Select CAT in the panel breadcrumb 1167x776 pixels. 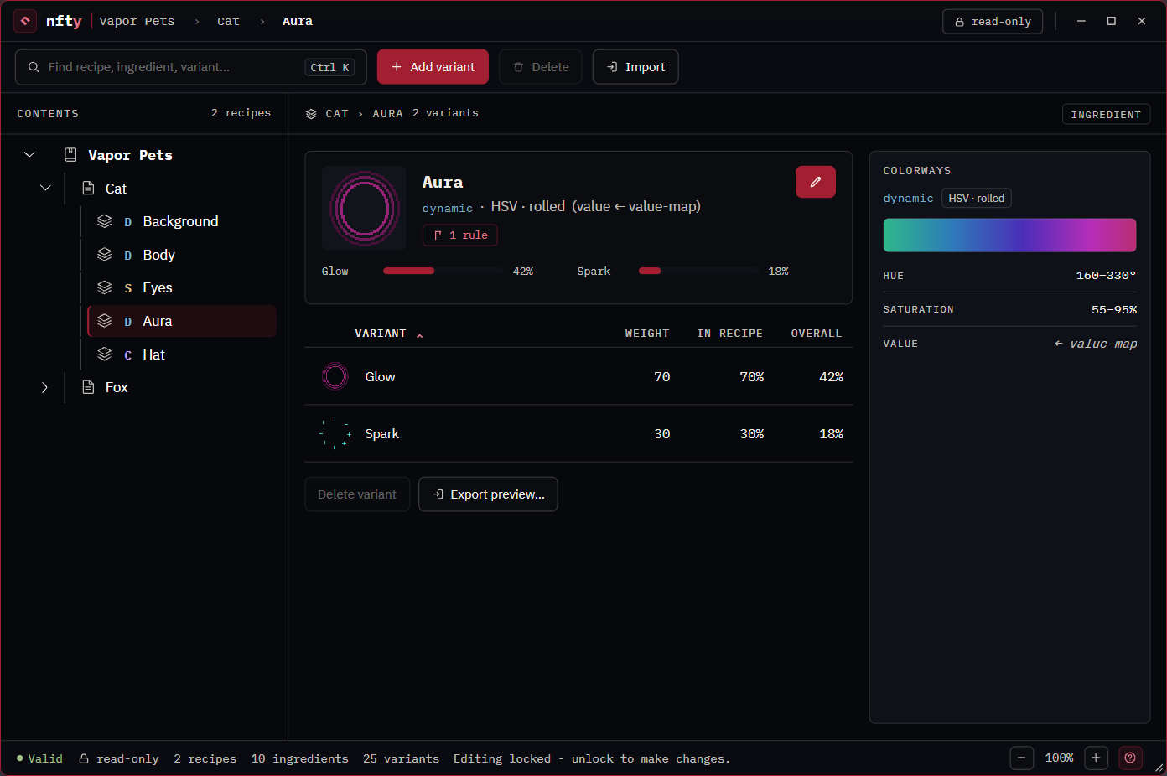[x=337, y=114]
